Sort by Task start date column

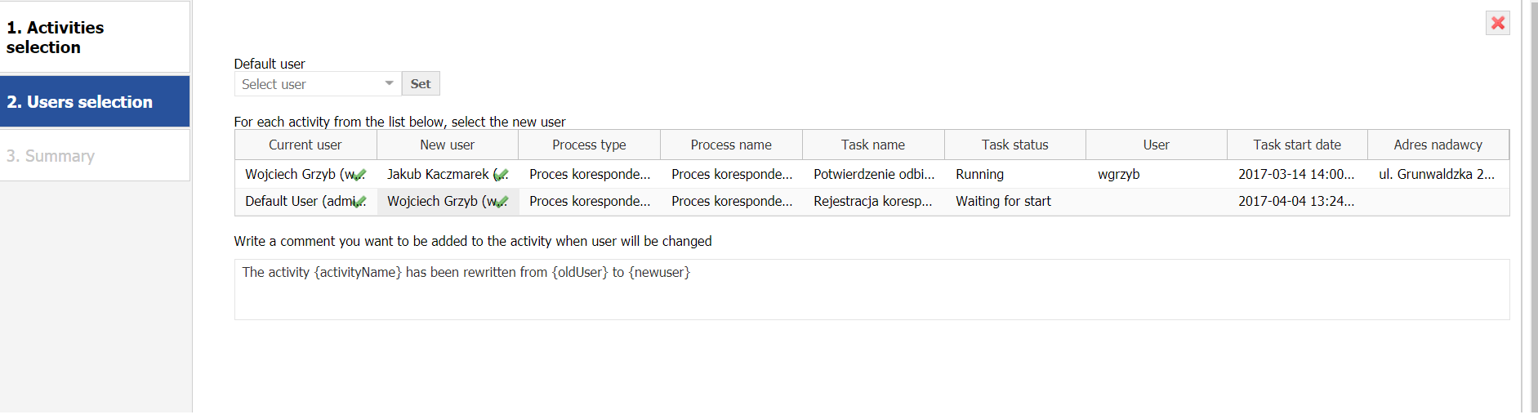point(1297,145)
